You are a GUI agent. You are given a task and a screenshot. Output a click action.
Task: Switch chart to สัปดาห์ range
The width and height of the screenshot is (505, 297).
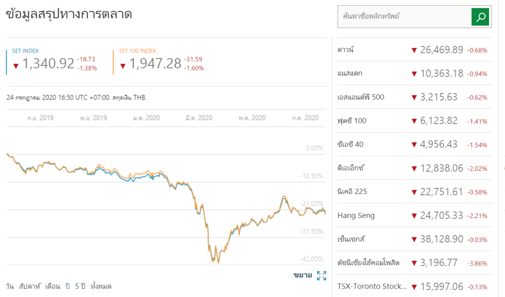pyautogui.click(x=29, y=286)
